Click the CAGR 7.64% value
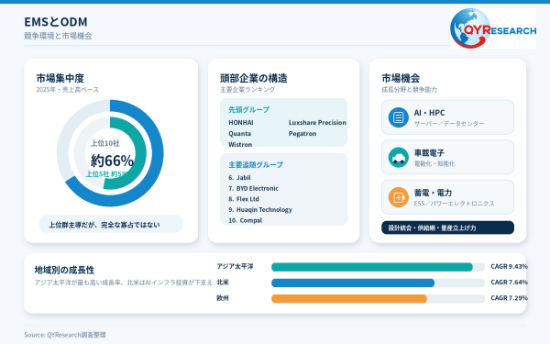Viewport: 550px width, 344px height. coord(509,283)
